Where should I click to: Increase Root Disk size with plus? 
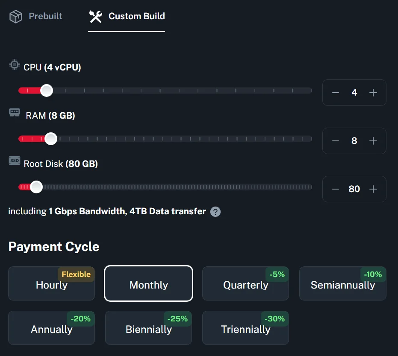pyautogui.click(x=373, y=189)
